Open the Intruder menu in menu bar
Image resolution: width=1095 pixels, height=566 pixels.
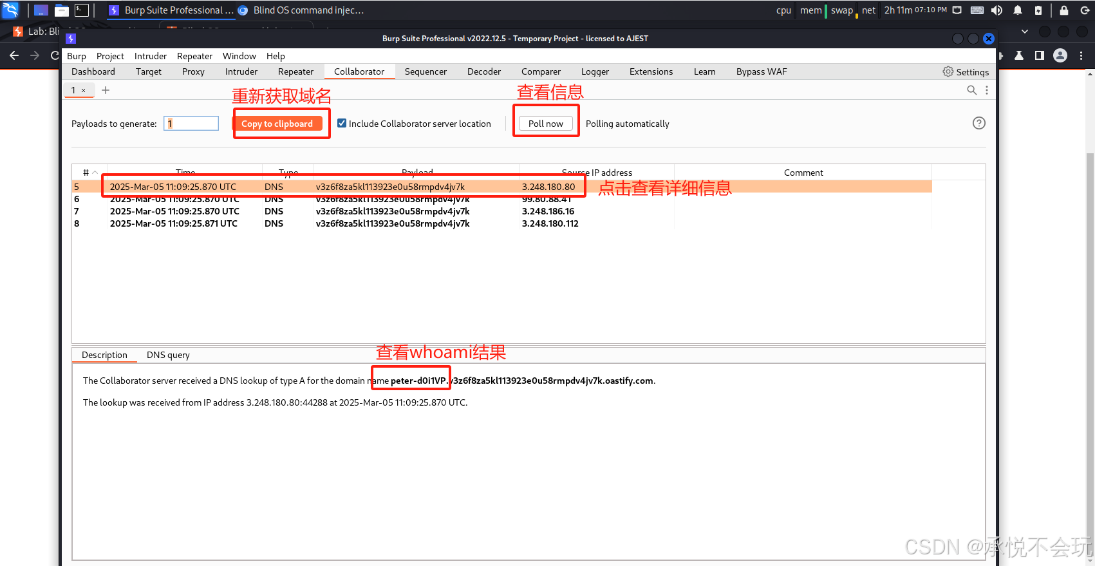coord(151,56)
